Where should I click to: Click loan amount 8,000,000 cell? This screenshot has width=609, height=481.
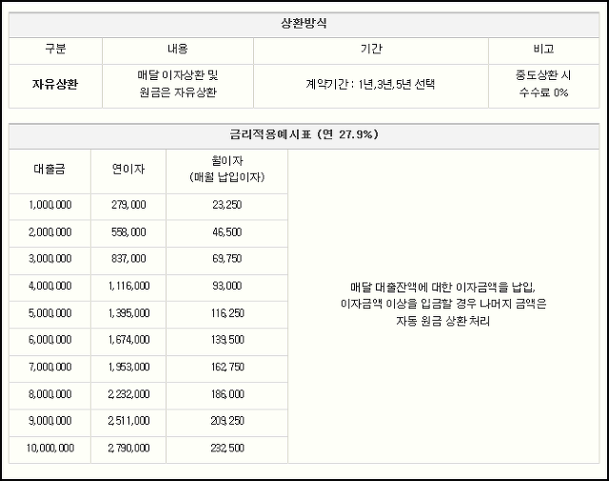(49, 395)
